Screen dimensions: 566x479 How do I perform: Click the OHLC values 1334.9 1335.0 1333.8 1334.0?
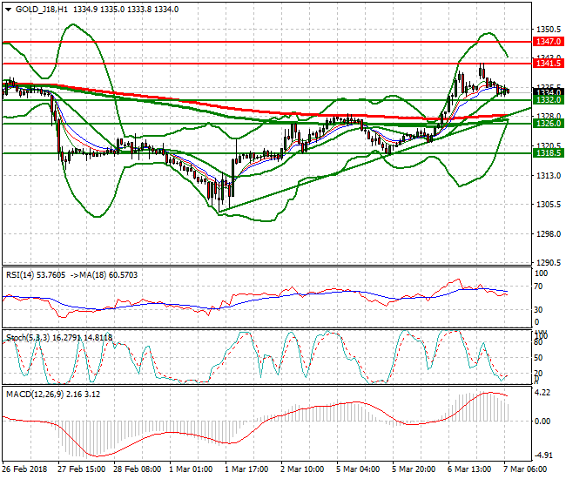tap(125, 10)
